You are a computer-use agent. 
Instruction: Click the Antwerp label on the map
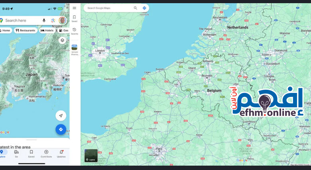(x=208, y=61)
